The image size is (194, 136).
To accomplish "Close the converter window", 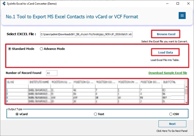I will 188,4.
